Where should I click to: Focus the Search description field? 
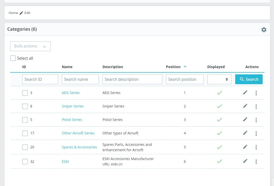click(132, 79)
